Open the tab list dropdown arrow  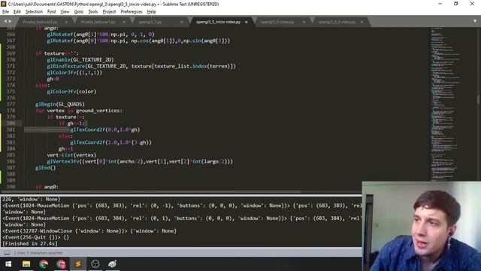[475, 21]
